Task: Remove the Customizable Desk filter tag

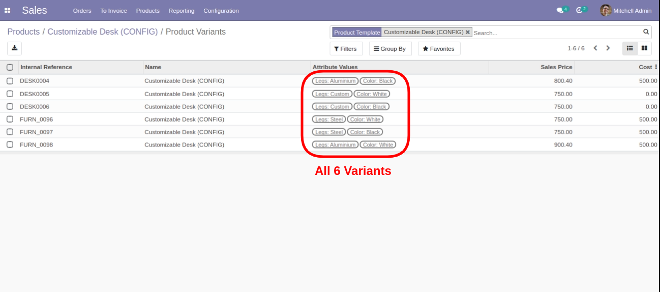Action: (468, 32)
